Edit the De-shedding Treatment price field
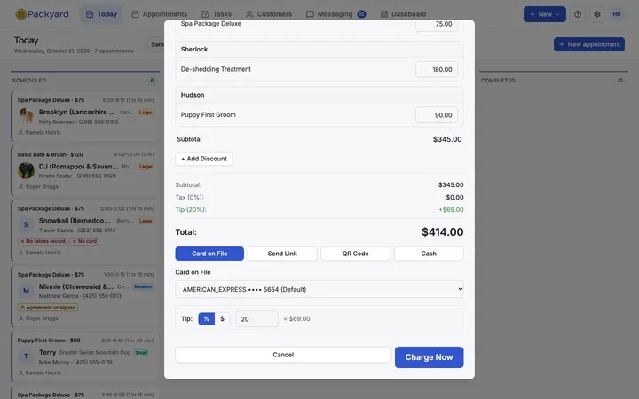This screenshot has width=639, height=399. 437,70
